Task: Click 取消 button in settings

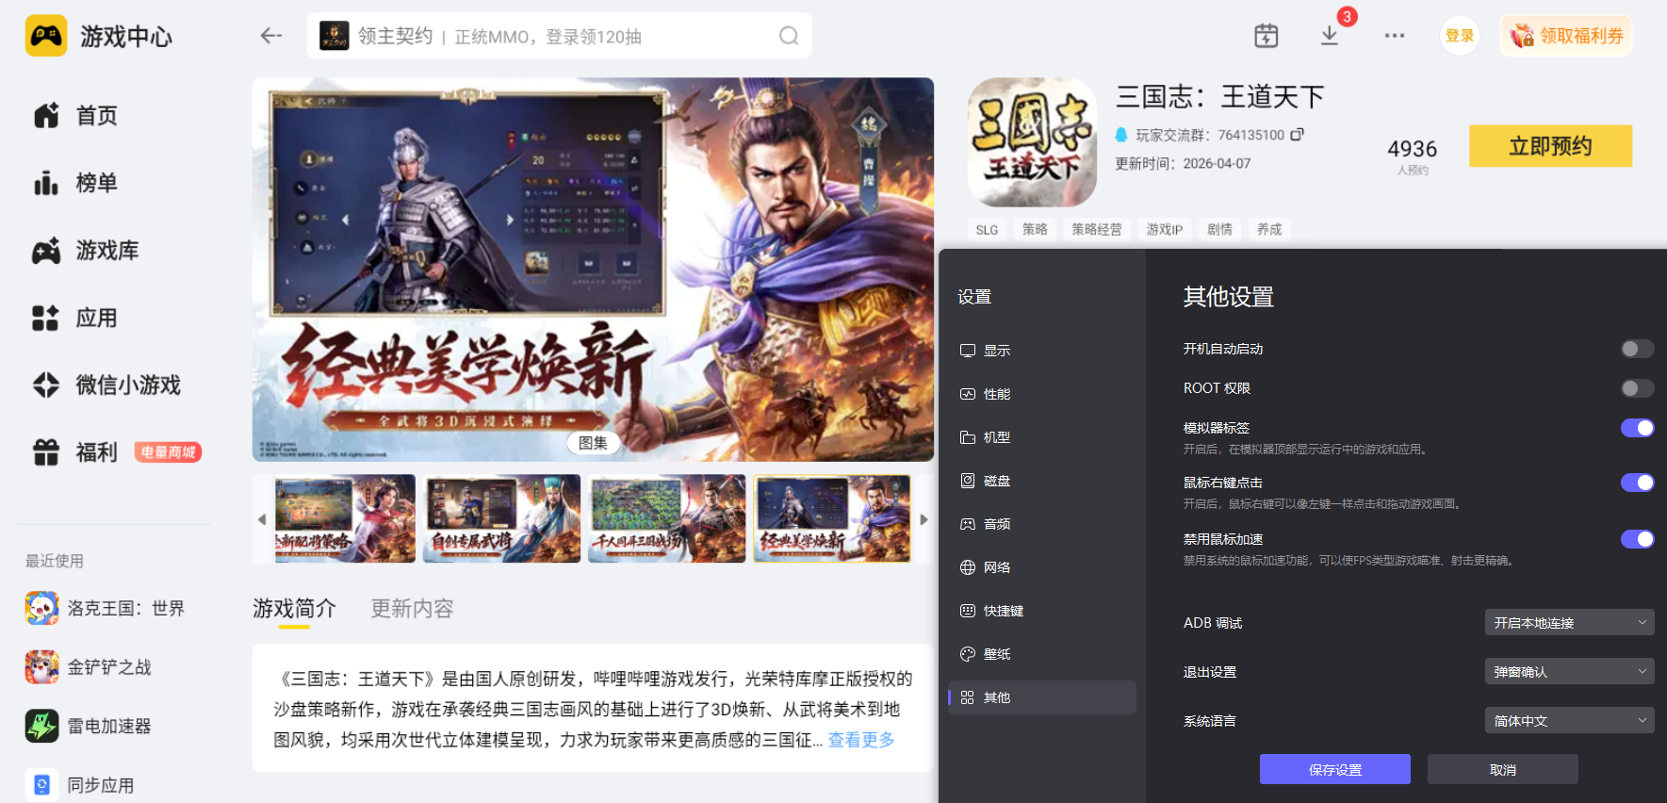Action: click(x=1503, y=769)
